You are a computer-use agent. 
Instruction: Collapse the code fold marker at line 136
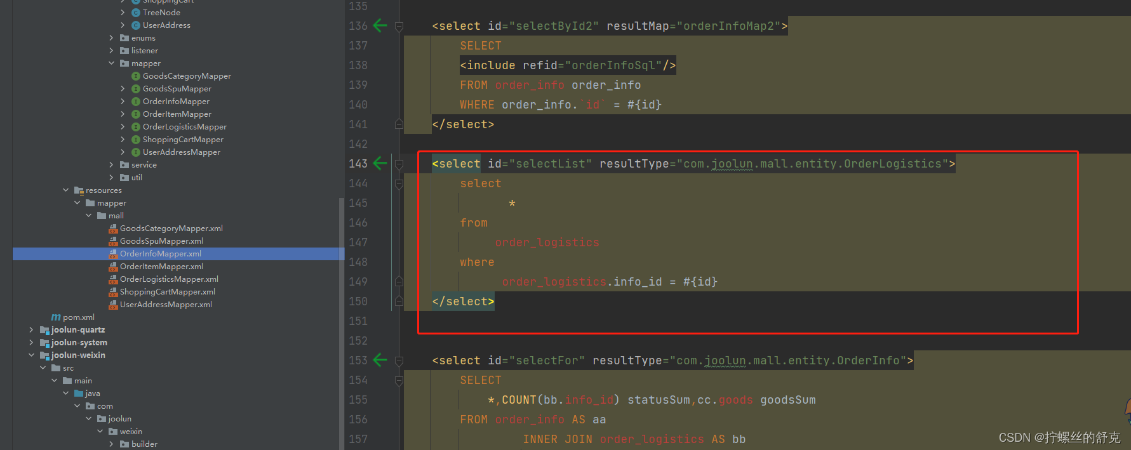coord(399,26)
